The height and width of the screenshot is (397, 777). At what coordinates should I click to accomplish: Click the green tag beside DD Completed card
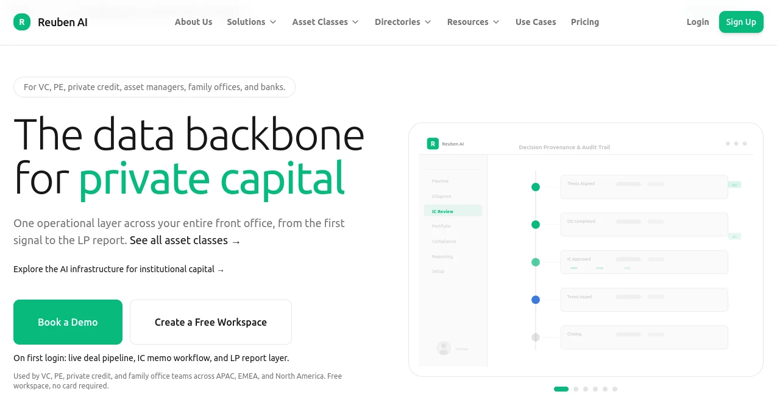pyautogui.click(x=734, y=237)
